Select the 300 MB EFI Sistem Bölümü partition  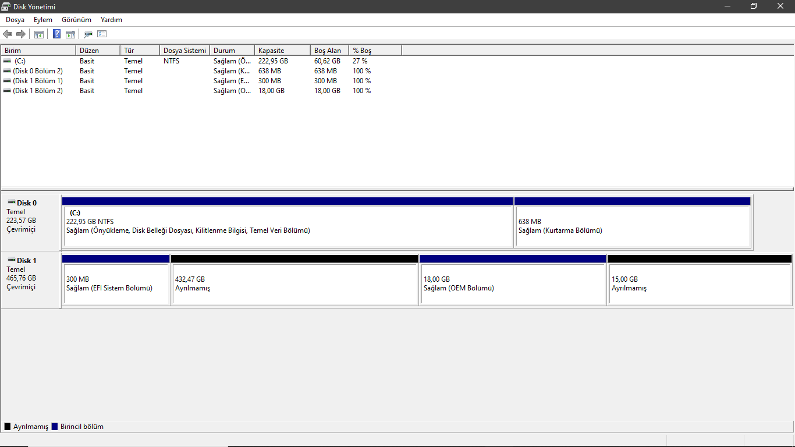116,279
